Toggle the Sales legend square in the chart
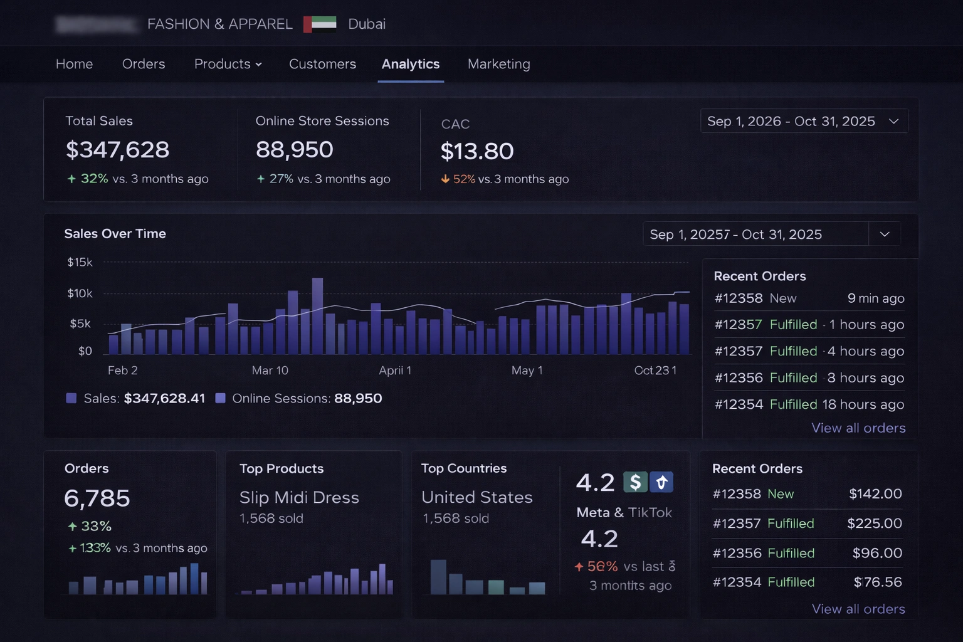 click(x=71, y=398)
